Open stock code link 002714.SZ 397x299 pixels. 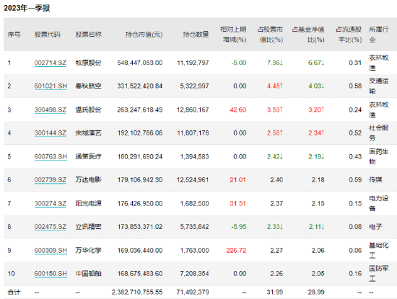(51, 63)
